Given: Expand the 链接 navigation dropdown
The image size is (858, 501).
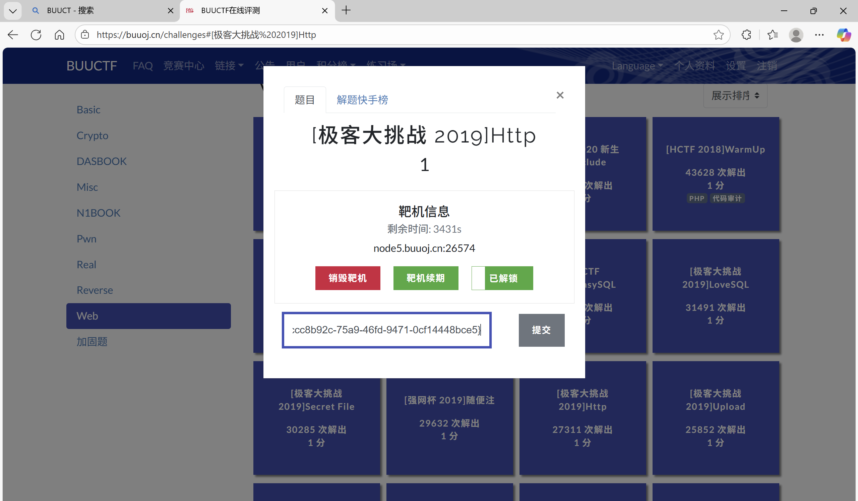Looking at the screenshot, I should [229, 65].
